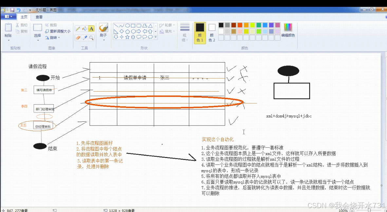Viewport: 387px width, 212px height.
Task: Click the Undo icon in quick access toolbar
Action: [x=19, y=10]
